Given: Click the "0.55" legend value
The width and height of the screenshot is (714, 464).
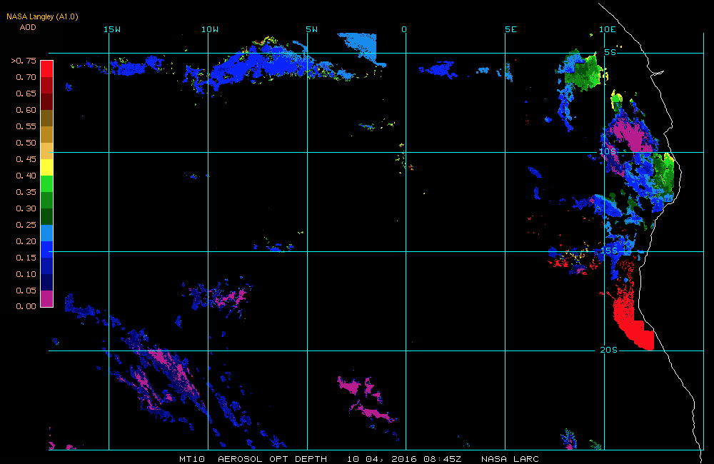Looking at the screenshot, I should 26,126.
